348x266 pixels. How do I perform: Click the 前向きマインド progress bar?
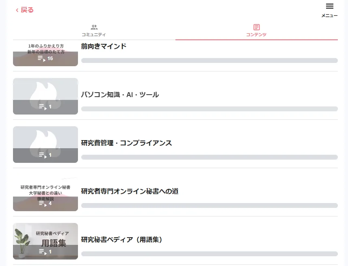(209, 61)
